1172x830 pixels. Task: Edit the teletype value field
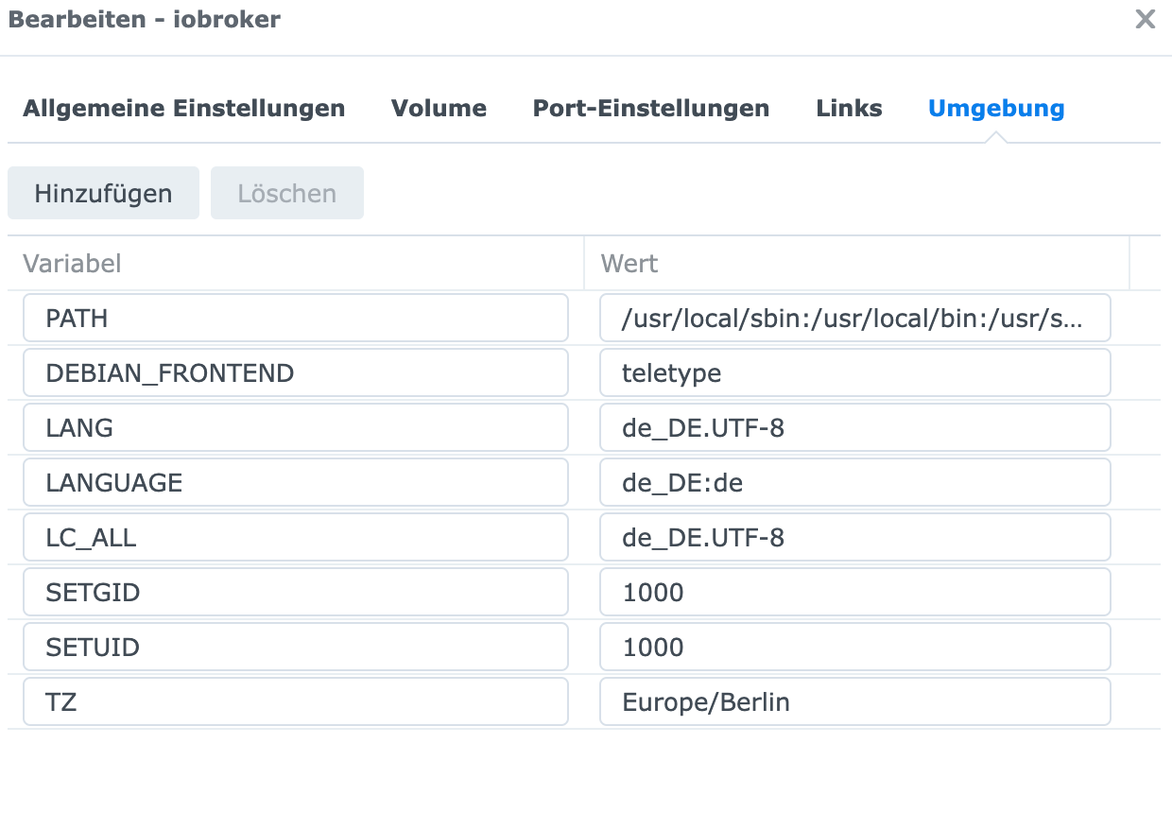854,373
